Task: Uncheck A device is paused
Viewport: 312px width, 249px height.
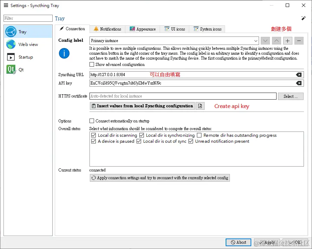Action: pos(93,141)
